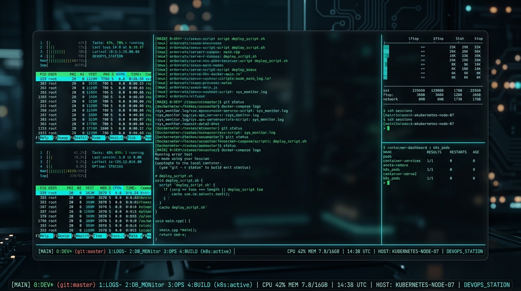
Task: Click DEVOPS_STATION in terminal window status bar
Action: [x=465, y=251]
